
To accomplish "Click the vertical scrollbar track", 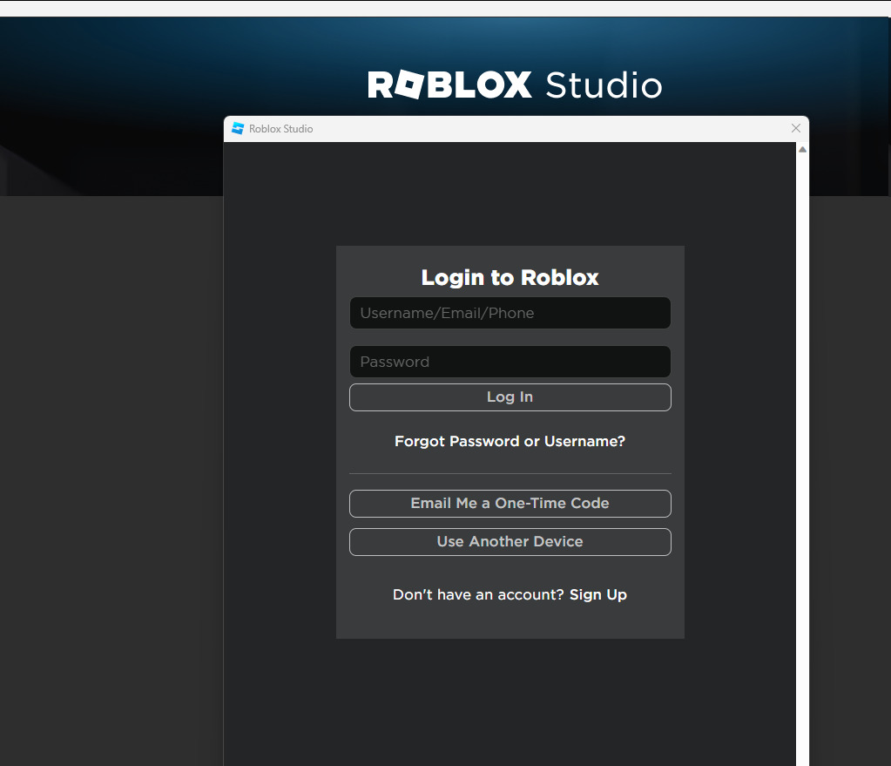I will pos(801,436).
